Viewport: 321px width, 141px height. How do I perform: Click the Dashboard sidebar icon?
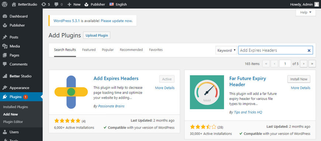[5, 16]
